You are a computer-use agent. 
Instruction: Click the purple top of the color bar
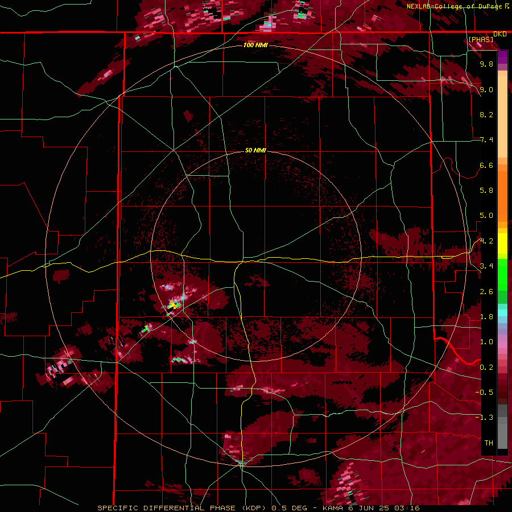(502, 57)
